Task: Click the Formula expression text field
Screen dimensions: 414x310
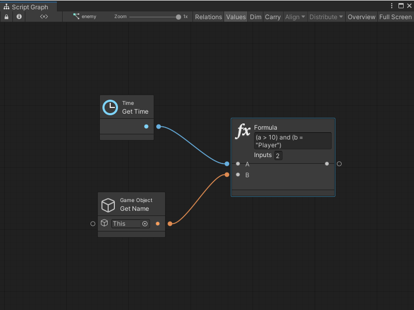Action: 292,141
